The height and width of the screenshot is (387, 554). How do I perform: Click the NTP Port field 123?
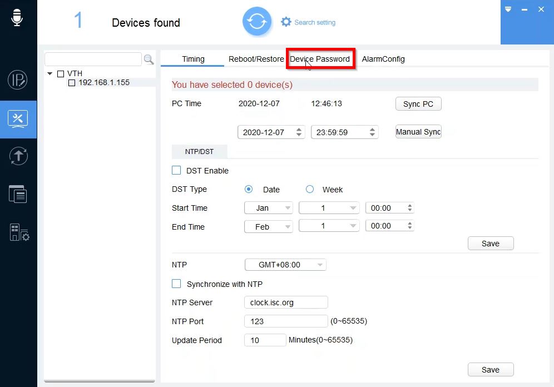pyautogui.click(x=286, y=321)
